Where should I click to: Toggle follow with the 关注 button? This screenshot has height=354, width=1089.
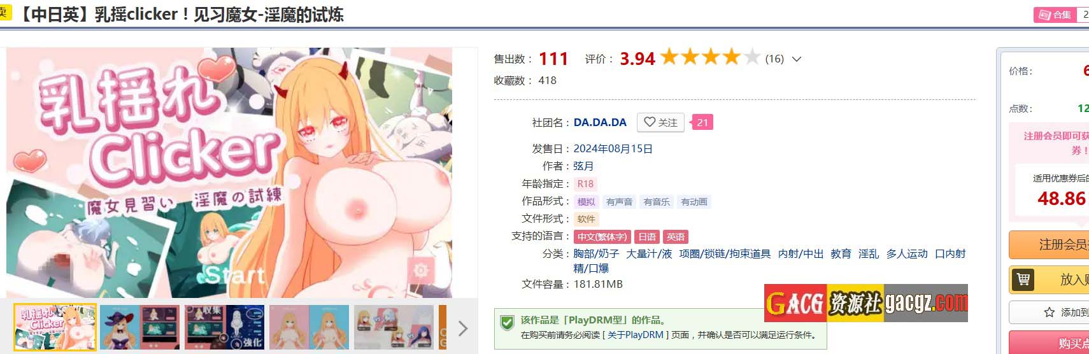click(660, 122)
